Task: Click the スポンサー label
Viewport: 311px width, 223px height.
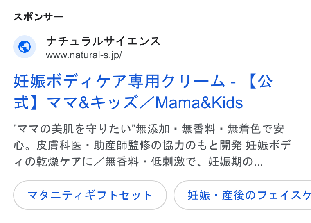Action: coord(38,17)
